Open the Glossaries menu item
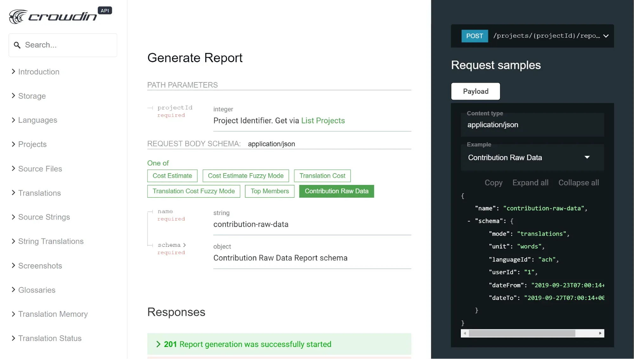Screen dimensions: 634x359 37,290
